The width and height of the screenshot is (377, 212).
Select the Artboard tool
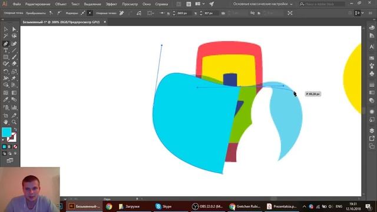click(x=6, y=115)
